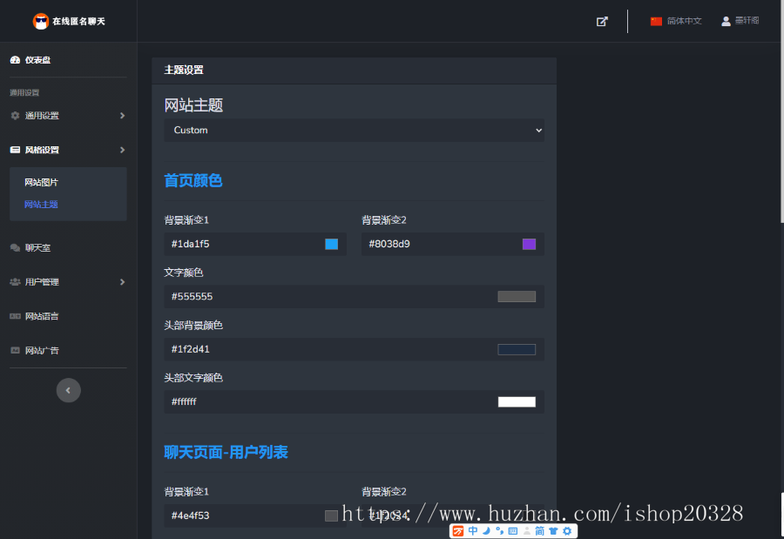The height and width of the screenshot is (539, 784).
Task: Click the 主题设置 panel title
Action: 184,70
